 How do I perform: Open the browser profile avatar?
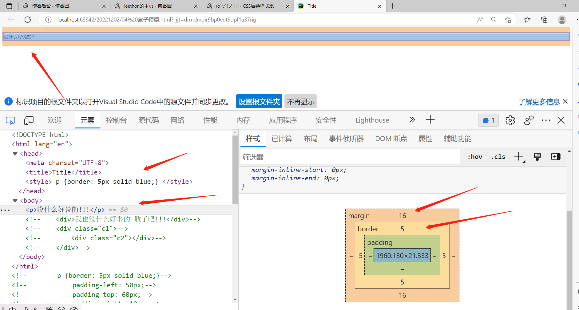562,20
